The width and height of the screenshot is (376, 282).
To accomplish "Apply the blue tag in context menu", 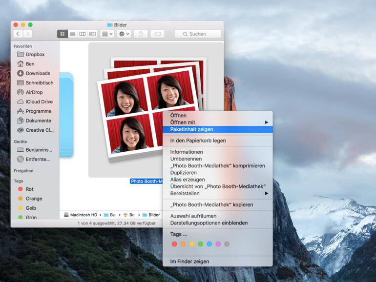I will [x=209, y=244].
